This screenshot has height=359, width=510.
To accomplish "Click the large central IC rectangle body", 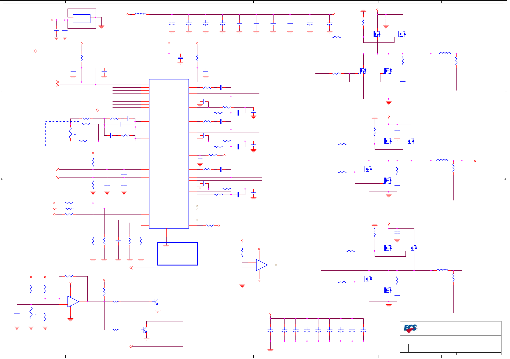I will click(169, 154).
